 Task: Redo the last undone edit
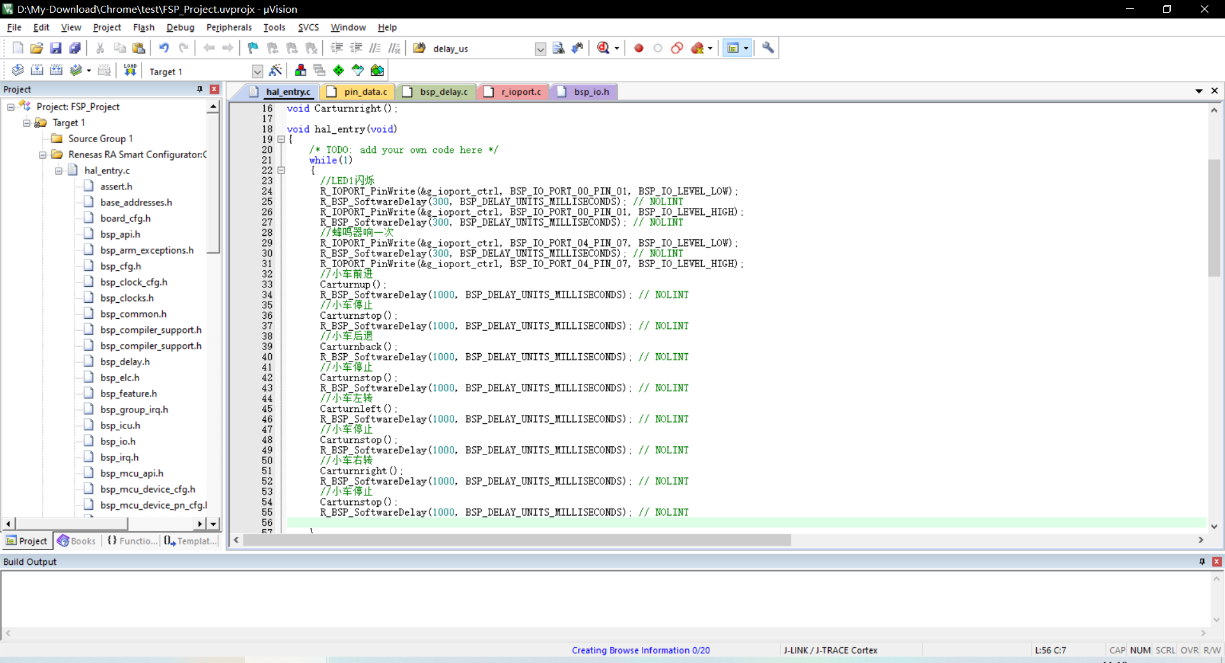(183, 48)
